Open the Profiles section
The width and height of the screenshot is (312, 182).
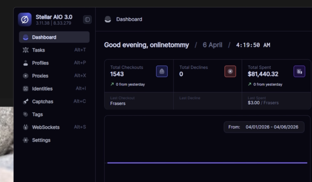point(54,63)
